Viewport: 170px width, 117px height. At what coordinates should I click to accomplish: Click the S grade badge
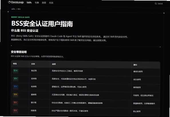[x=16, y=78]
